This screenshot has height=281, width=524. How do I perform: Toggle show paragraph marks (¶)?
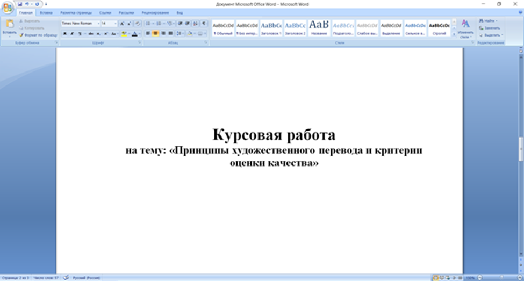(204, 24)
